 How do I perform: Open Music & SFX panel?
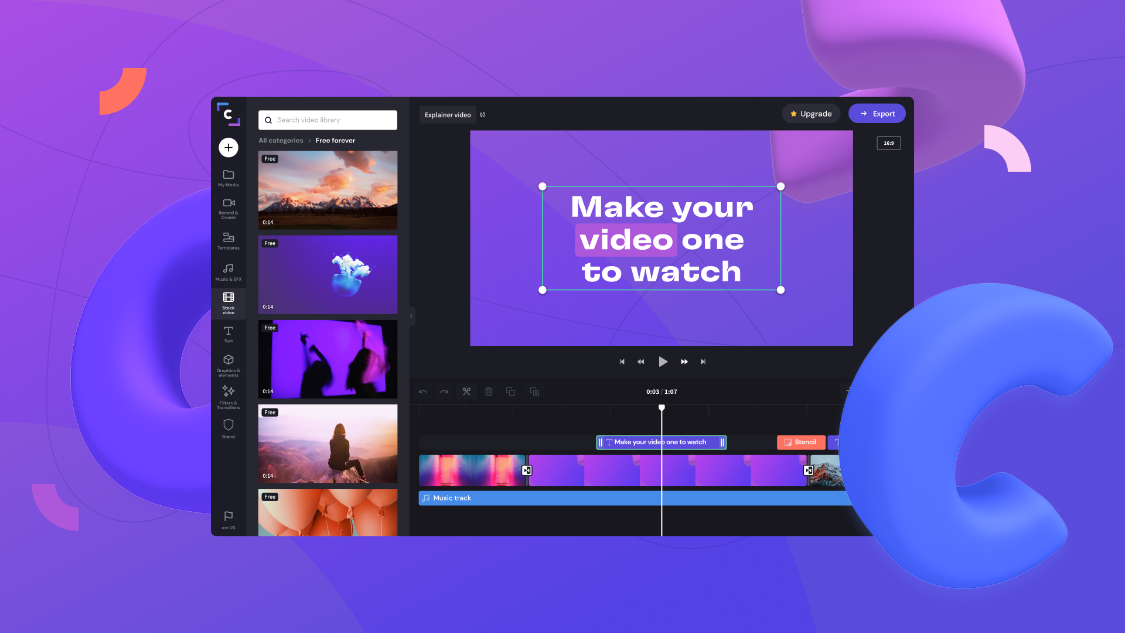coord(228,271)
